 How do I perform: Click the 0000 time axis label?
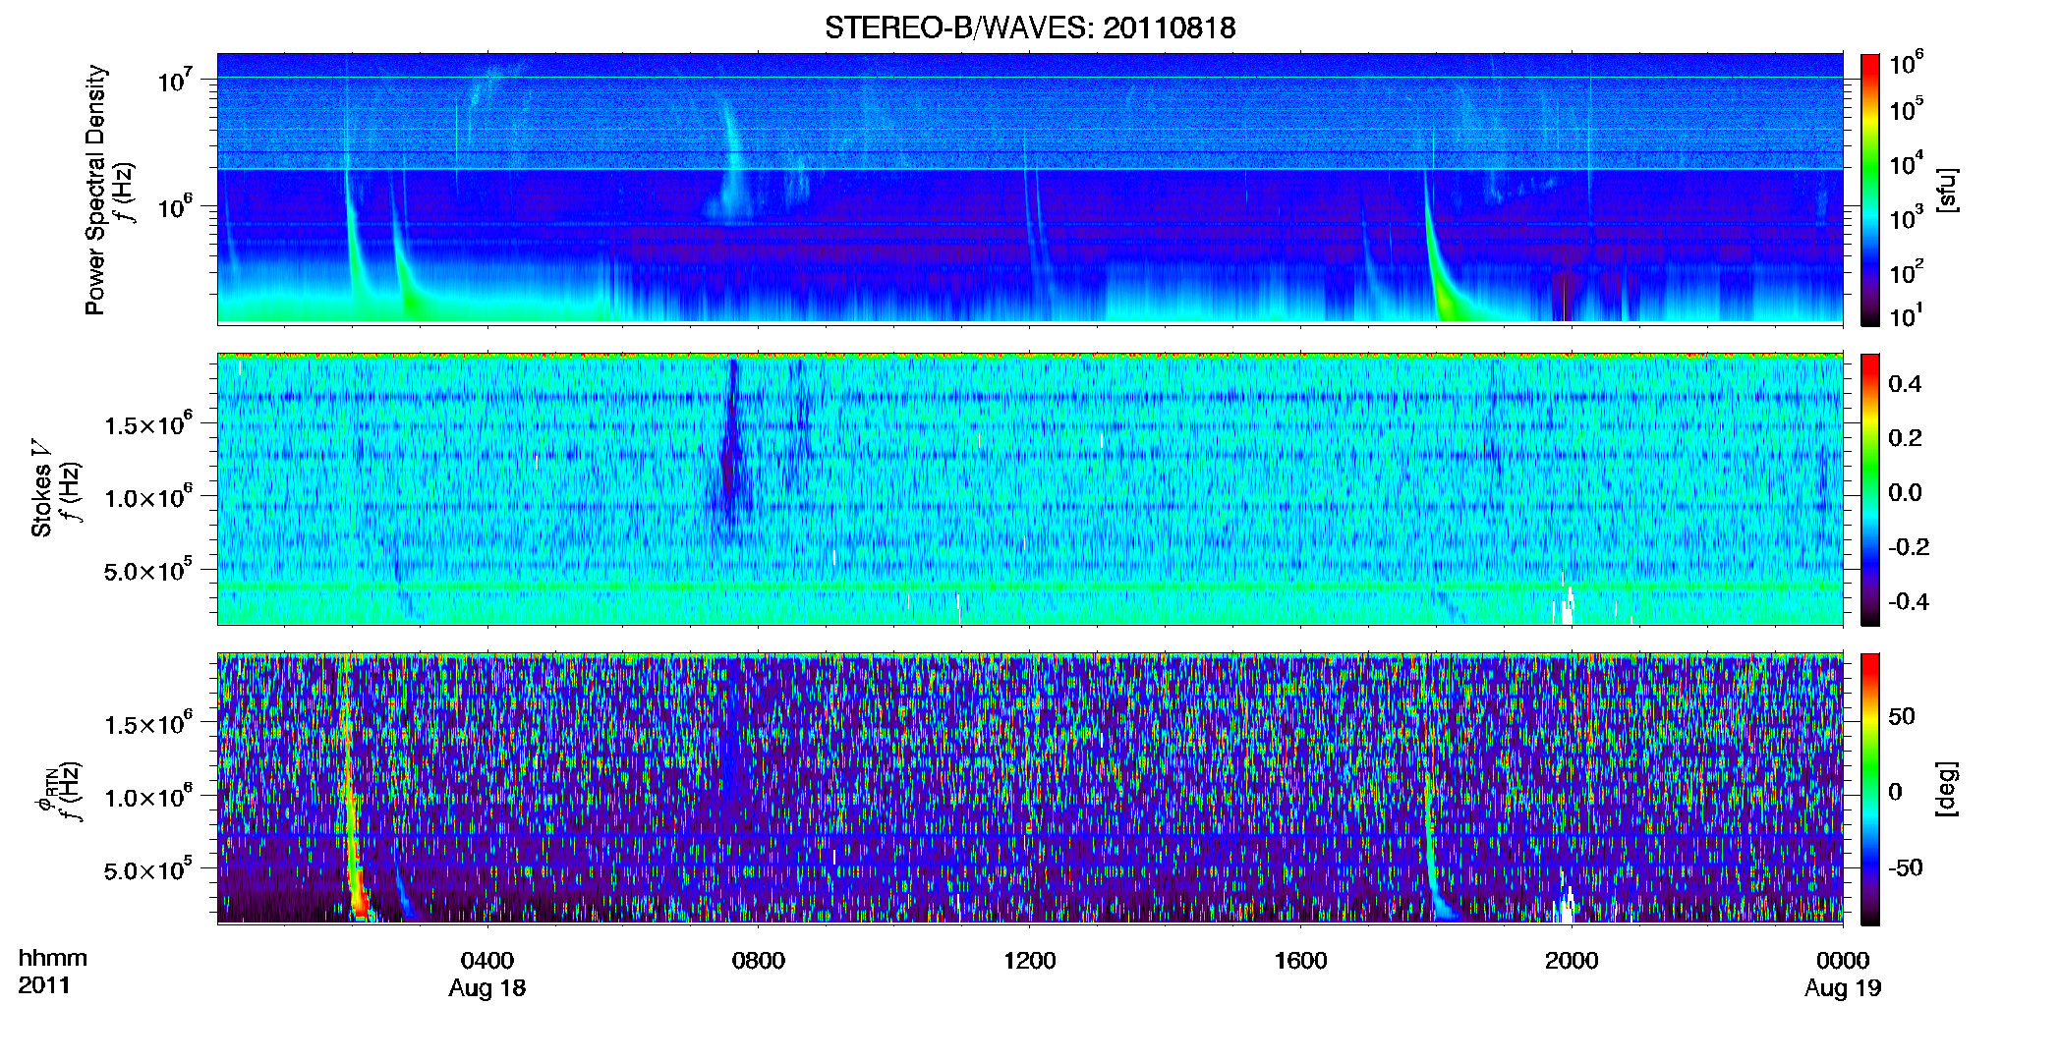pos(1843,960)
